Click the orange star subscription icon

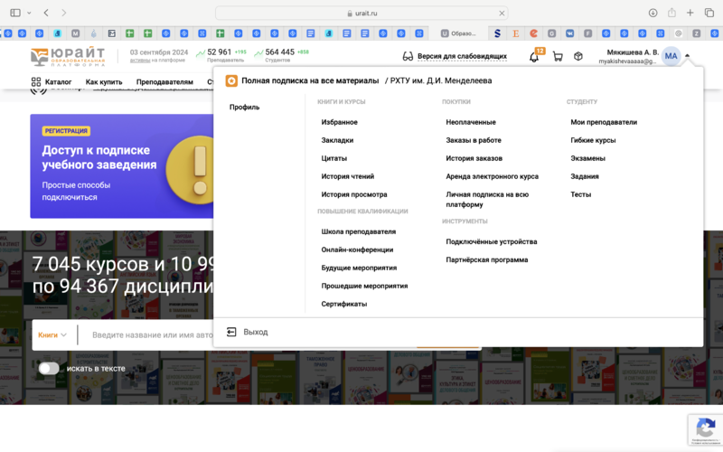tap(231, 80)
